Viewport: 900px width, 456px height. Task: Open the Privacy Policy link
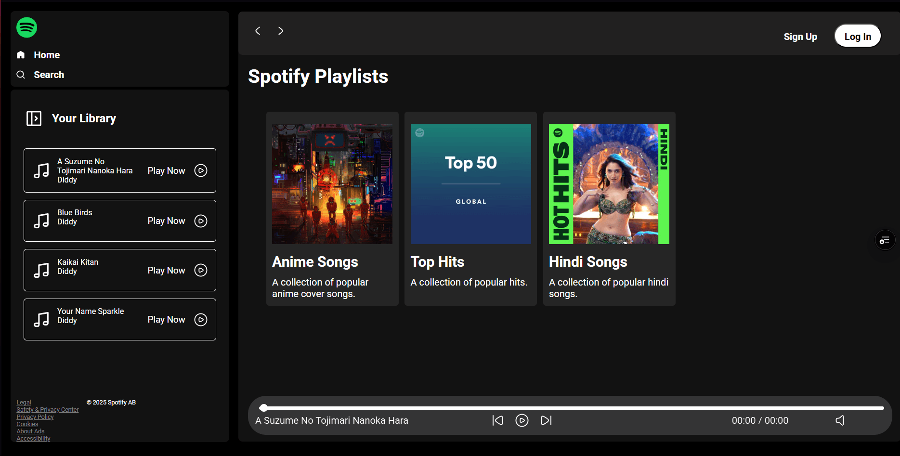tap(35, 417)
